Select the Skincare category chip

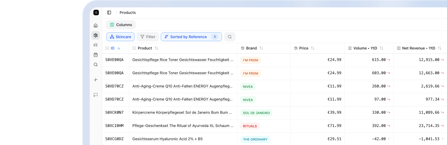tap(120, 37)
